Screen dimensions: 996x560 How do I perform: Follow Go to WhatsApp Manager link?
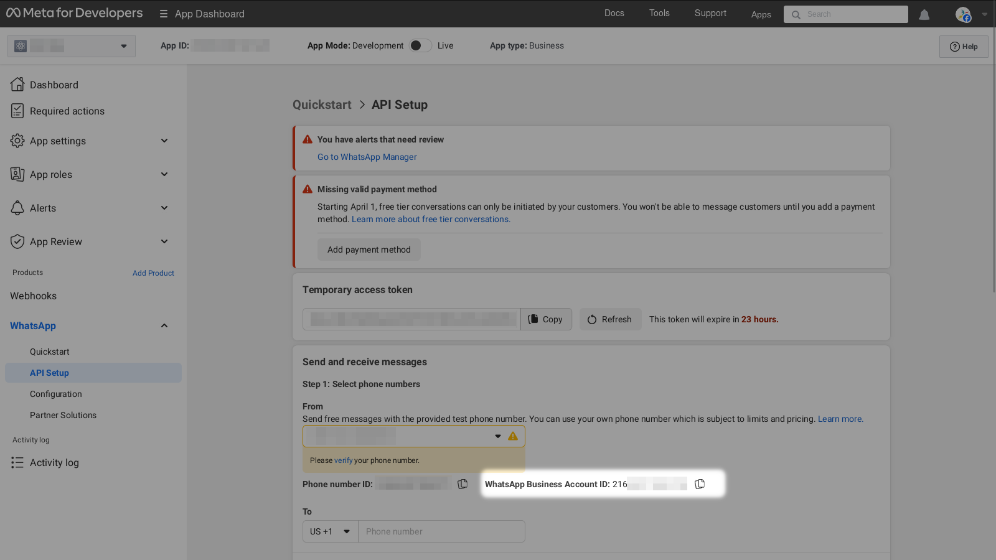[367, 157]
